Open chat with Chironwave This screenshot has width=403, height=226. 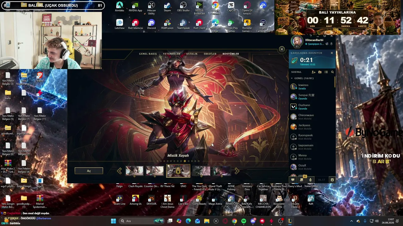tap(312, 117)
